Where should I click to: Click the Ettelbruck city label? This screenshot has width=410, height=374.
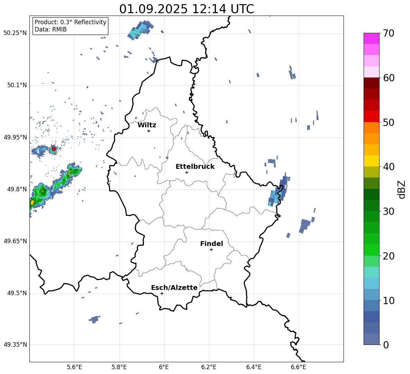tap(195, 167)
